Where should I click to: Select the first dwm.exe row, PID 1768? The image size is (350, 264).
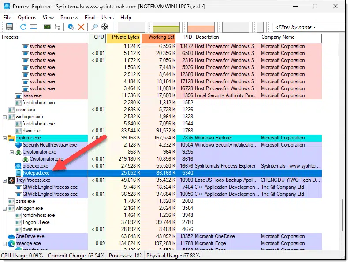tap(161, 131)
